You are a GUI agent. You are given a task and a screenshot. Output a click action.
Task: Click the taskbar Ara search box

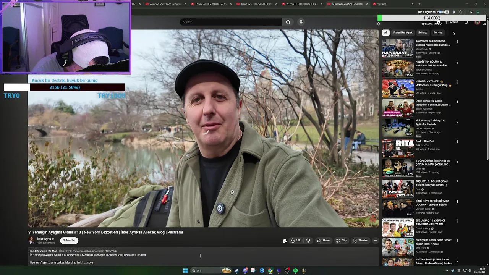click(212, 270)
